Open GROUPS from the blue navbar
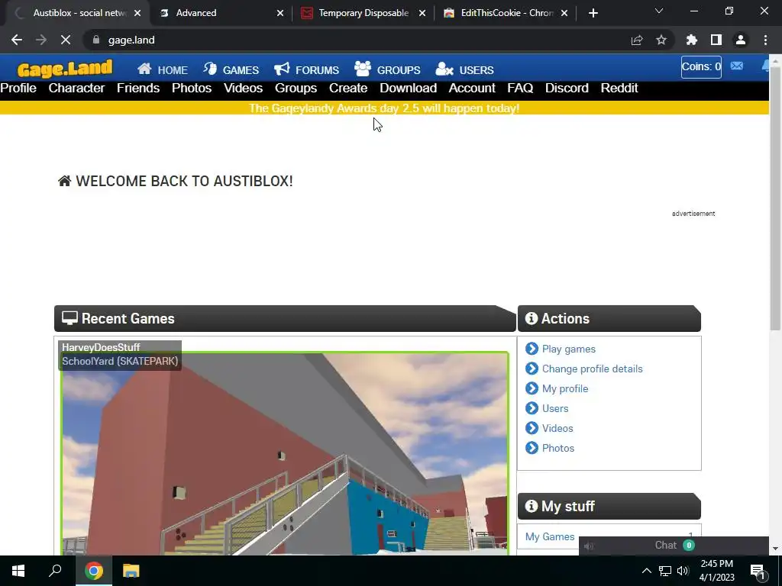This screenshot has height=586, width=782. click(x=387, y=69)
